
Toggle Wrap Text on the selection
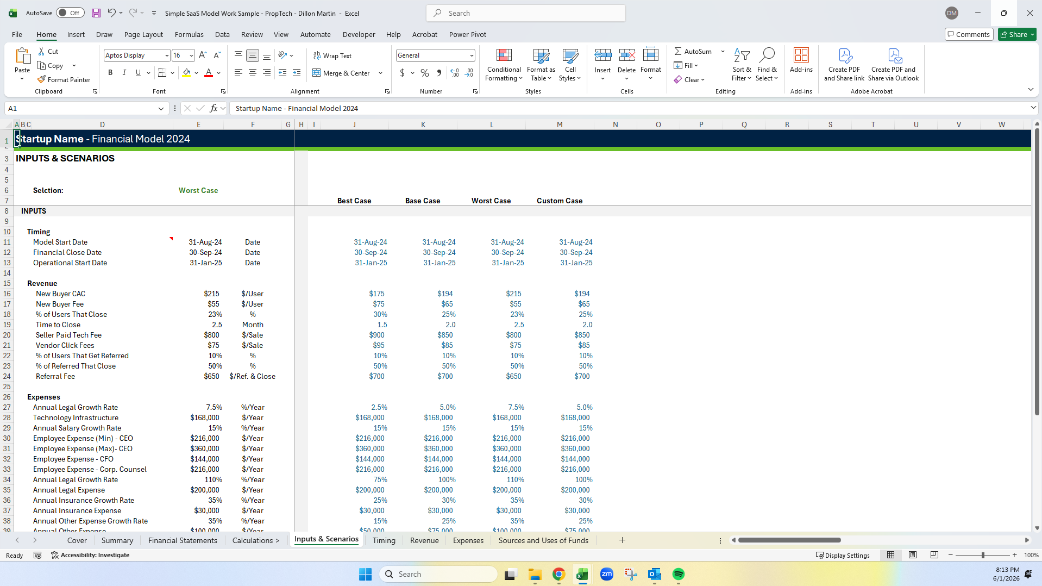tap(332, 55)
